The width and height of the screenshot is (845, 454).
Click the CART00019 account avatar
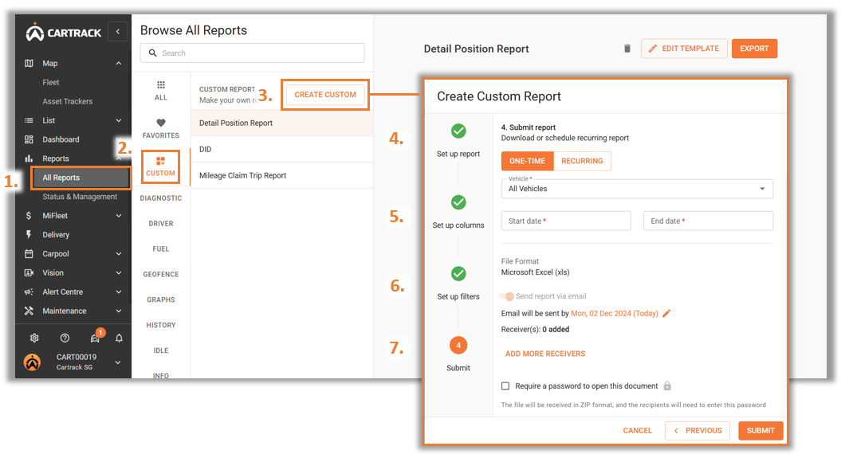33,362
